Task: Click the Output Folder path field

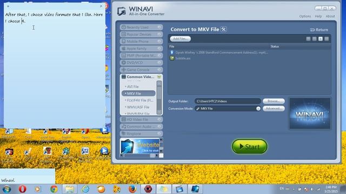Action: click(x=228, y=101)
